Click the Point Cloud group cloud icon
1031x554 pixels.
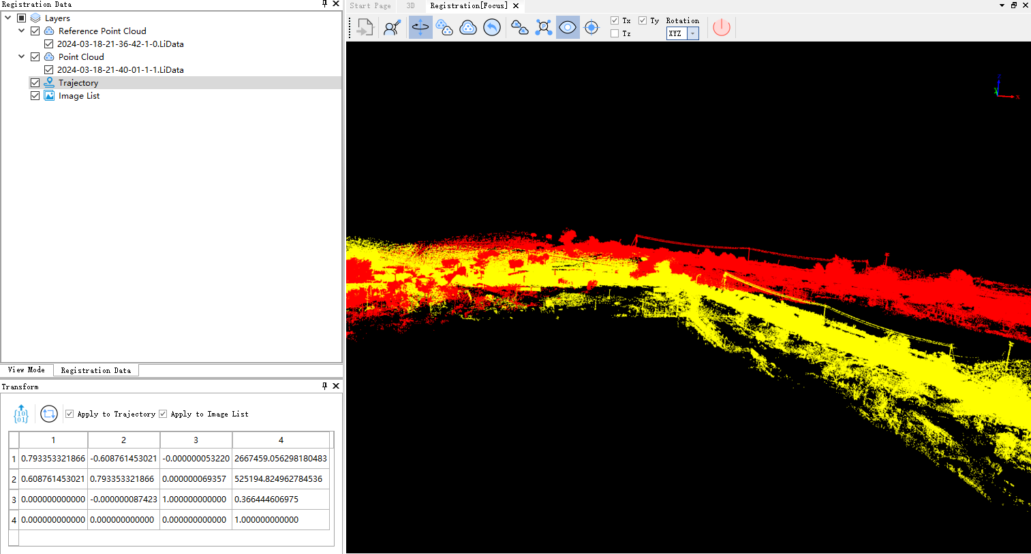point(49,56)
